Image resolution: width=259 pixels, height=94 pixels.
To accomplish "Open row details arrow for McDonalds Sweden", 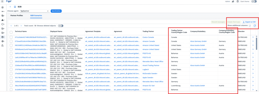I will tap(253, 73).
